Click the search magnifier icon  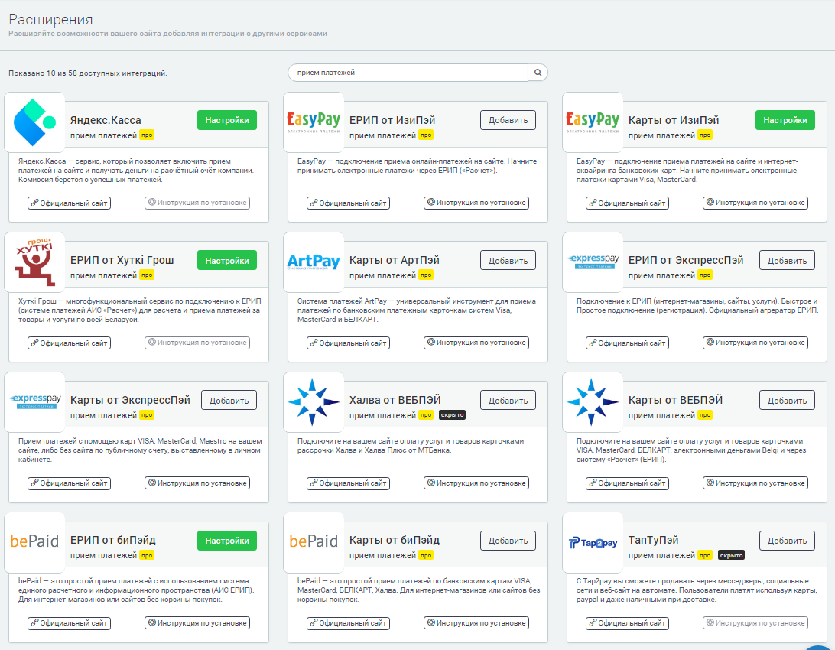point(538,73)
